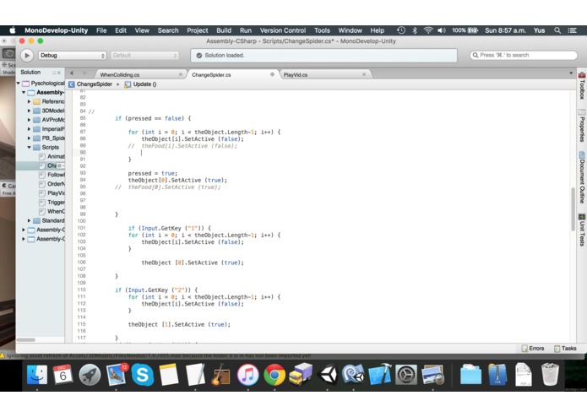Open the Trash in the Dock
The width and height of the screenshot is (587, 417).
point(550,374)
